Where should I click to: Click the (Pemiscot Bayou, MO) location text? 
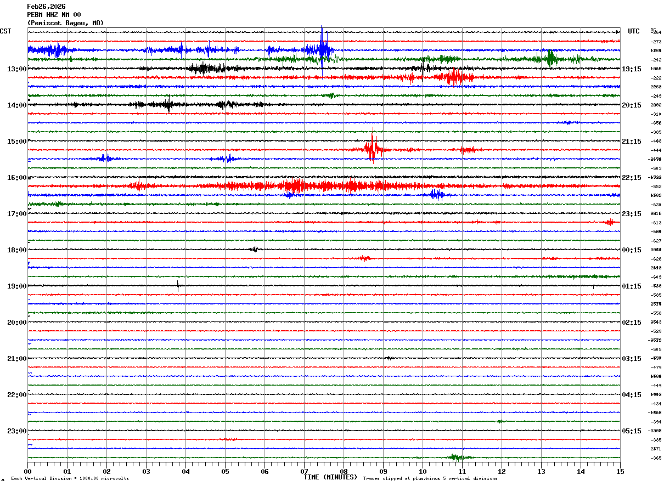65,23
